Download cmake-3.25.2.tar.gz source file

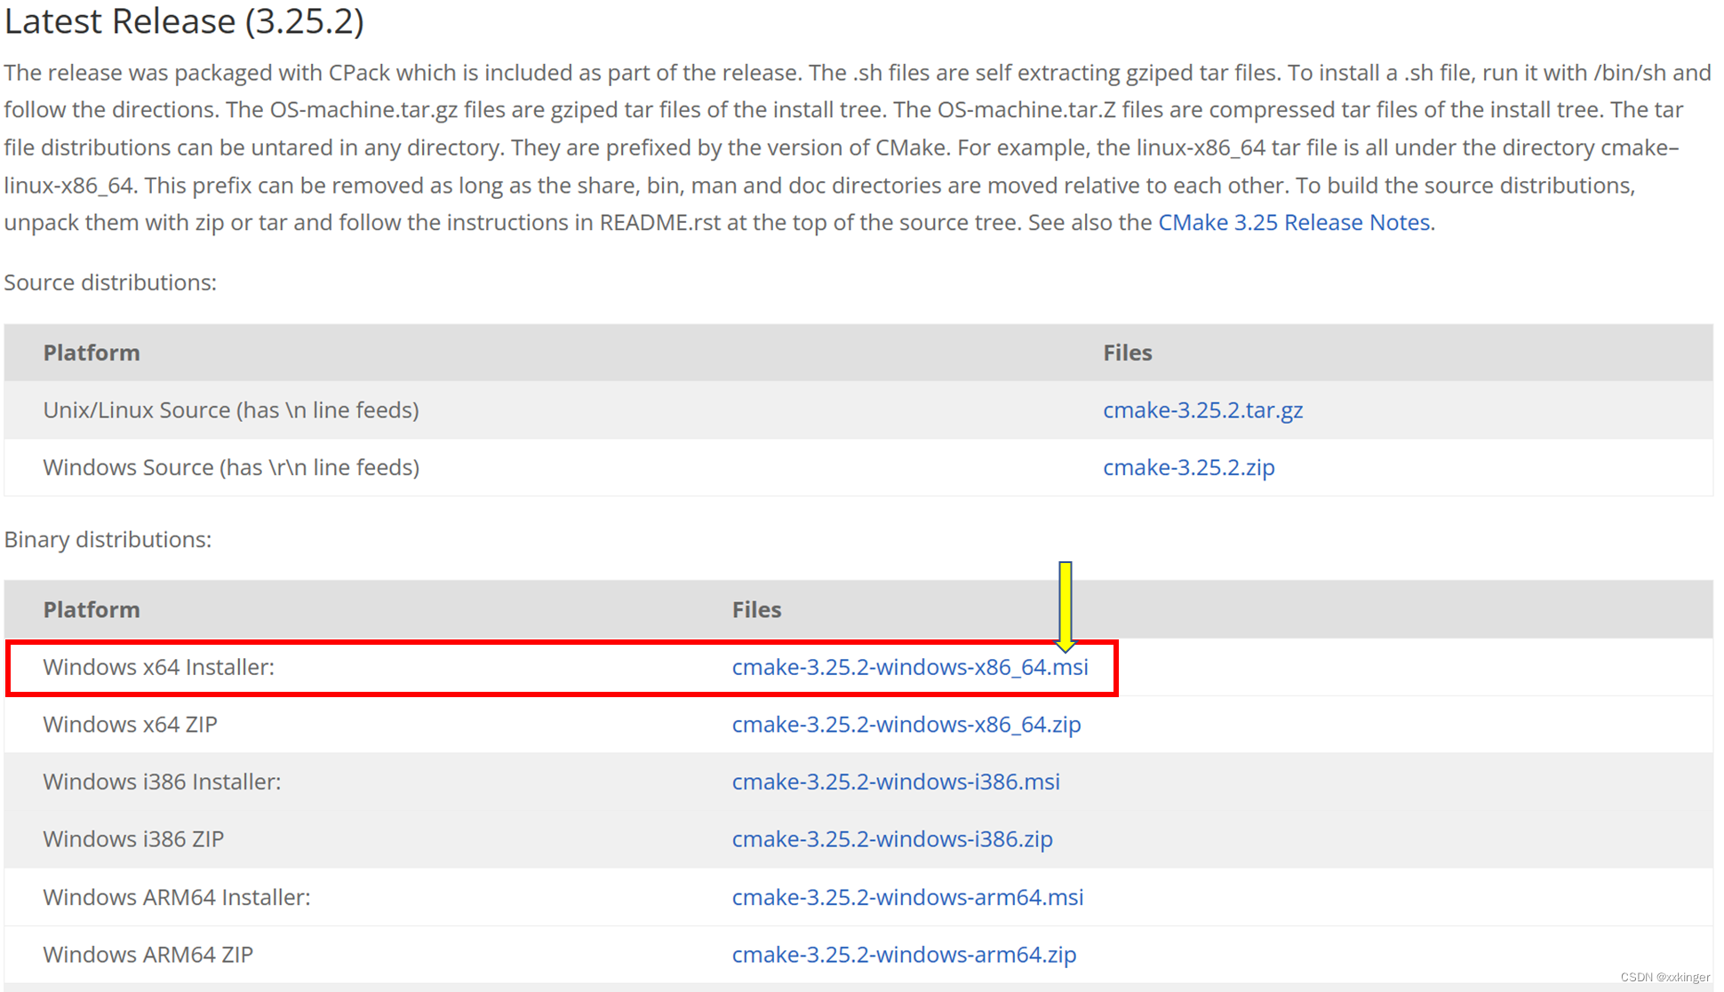[1202, 410]
